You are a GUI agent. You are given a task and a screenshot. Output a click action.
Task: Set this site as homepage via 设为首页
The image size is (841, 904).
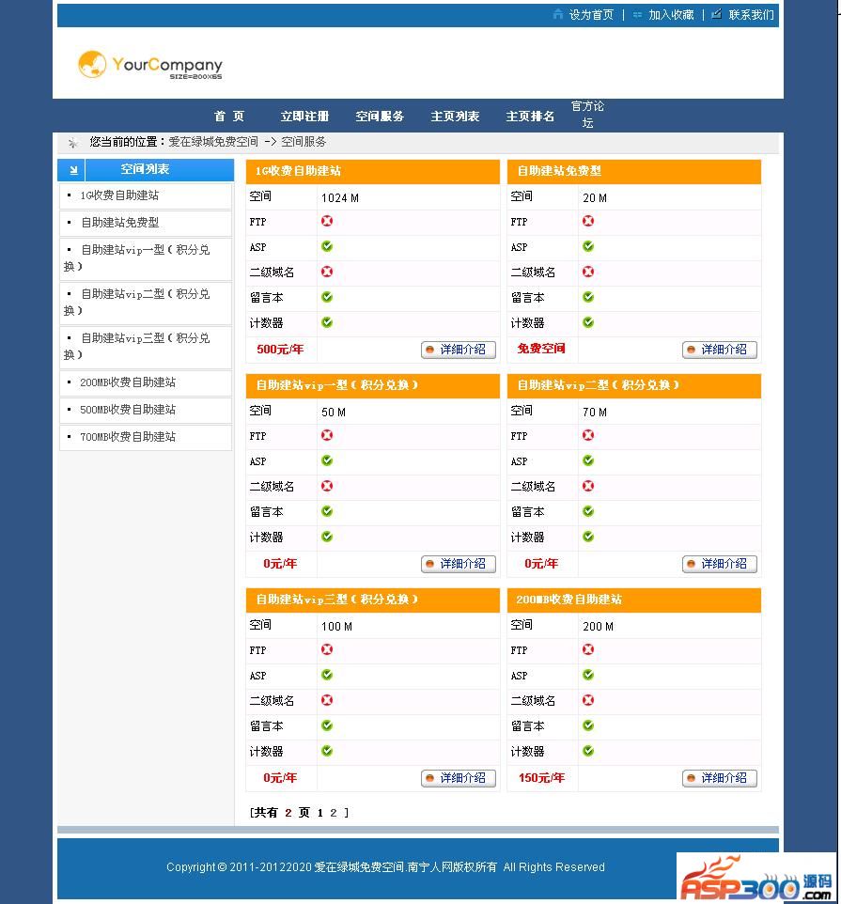click(591, 15)
